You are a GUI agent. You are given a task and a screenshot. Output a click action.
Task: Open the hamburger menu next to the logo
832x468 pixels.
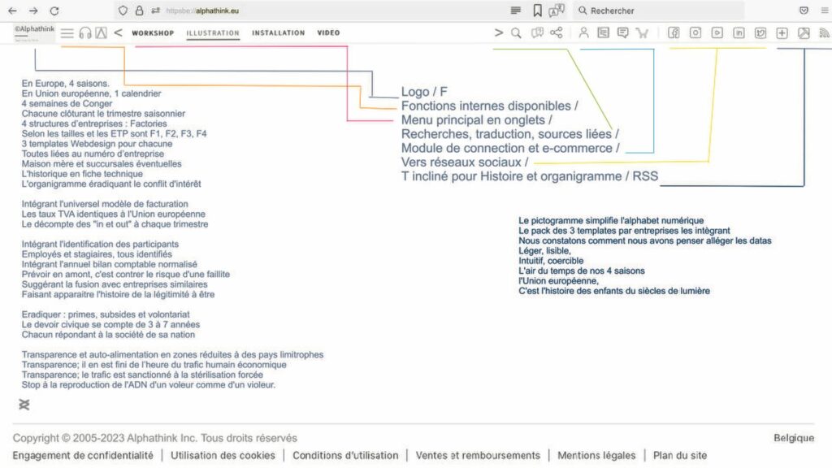click(67, 33)
